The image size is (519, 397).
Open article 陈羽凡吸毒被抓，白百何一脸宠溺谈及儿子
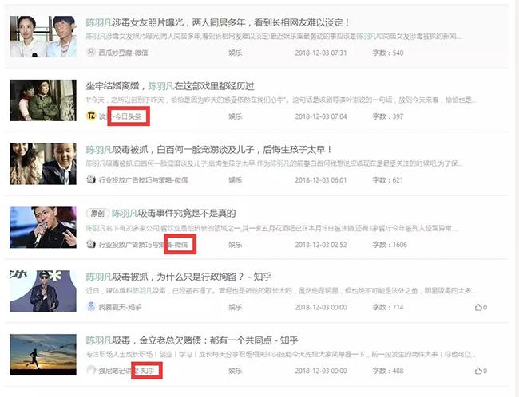click(209, 150)
